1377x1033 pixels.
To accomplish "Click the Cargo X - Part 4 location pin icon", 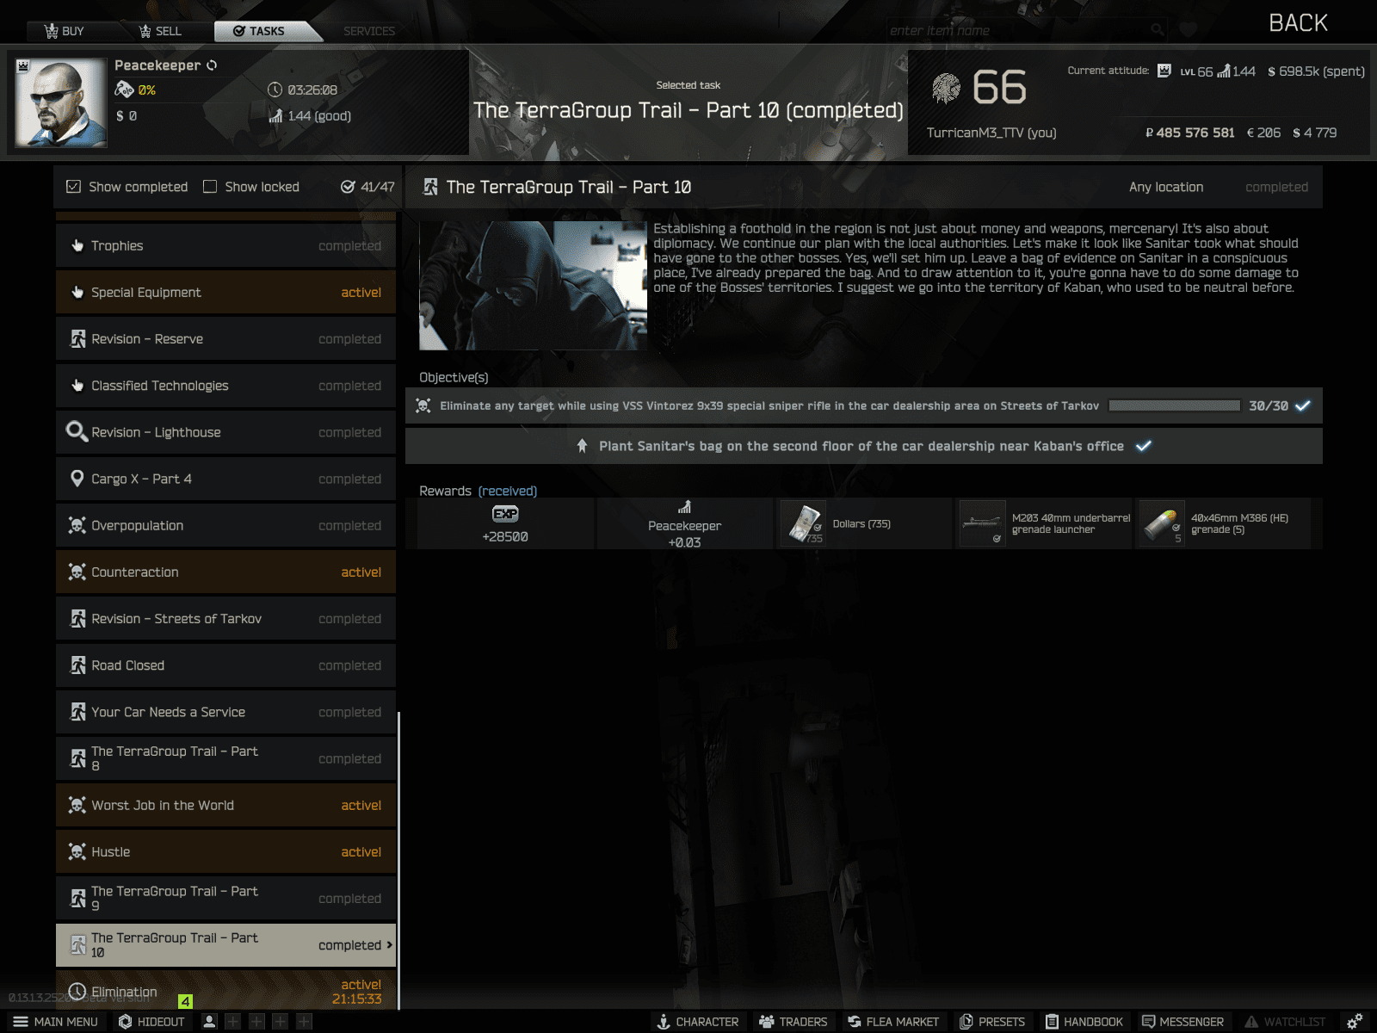I will pyautogui.click(x=77, y=479).
